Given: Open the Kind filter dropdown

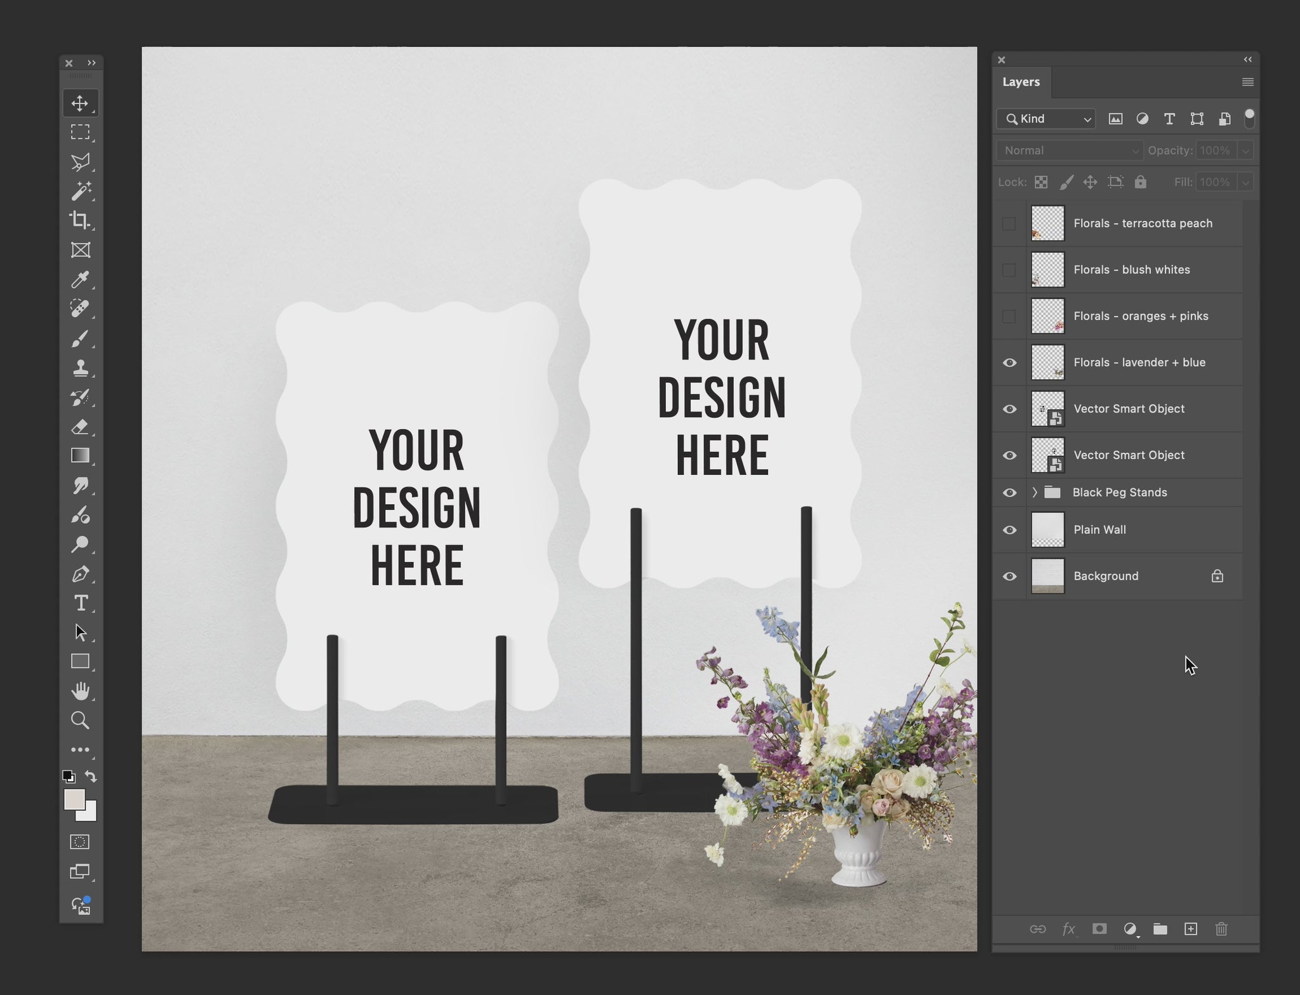Looking at the screenshot, I should pos(1046,119).
